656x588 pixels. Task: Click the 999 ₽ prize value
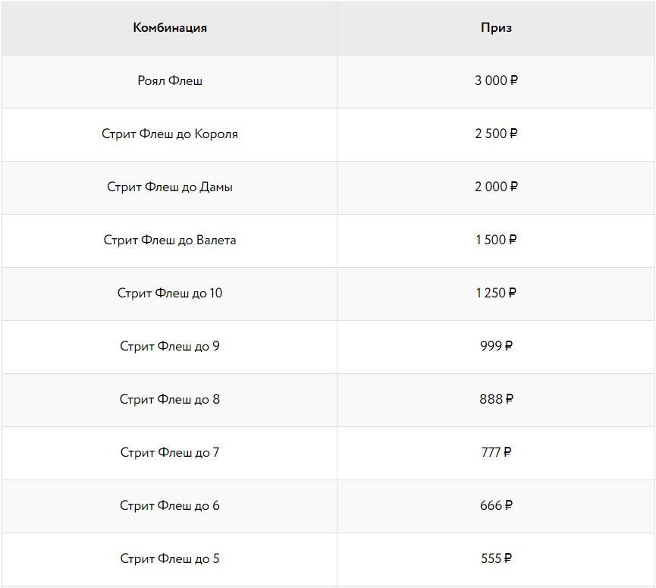496,347
